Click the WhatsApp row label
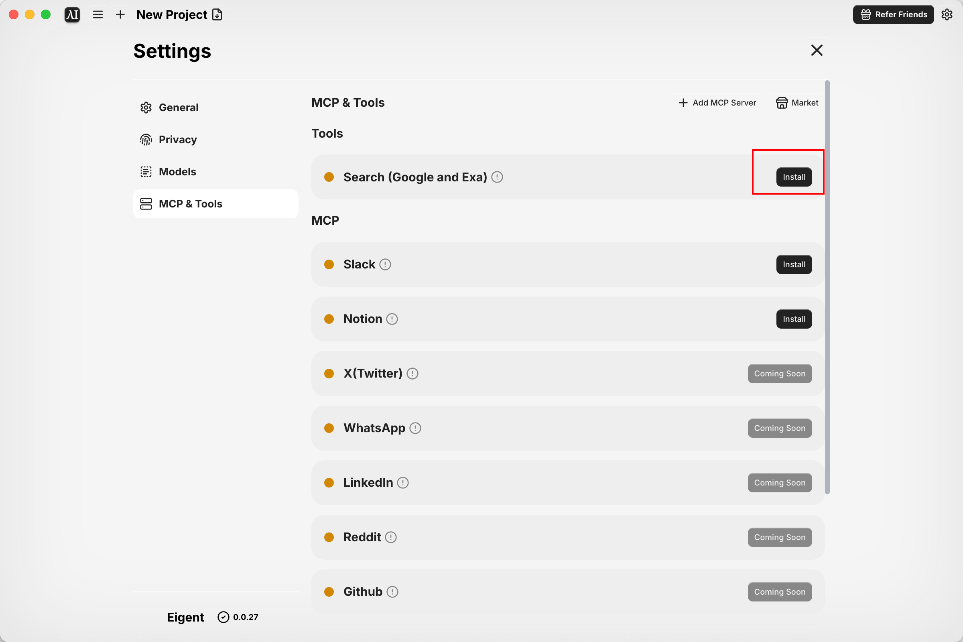Image resolution: width=963 pixels, height=642 pixels. pos(374,428)
